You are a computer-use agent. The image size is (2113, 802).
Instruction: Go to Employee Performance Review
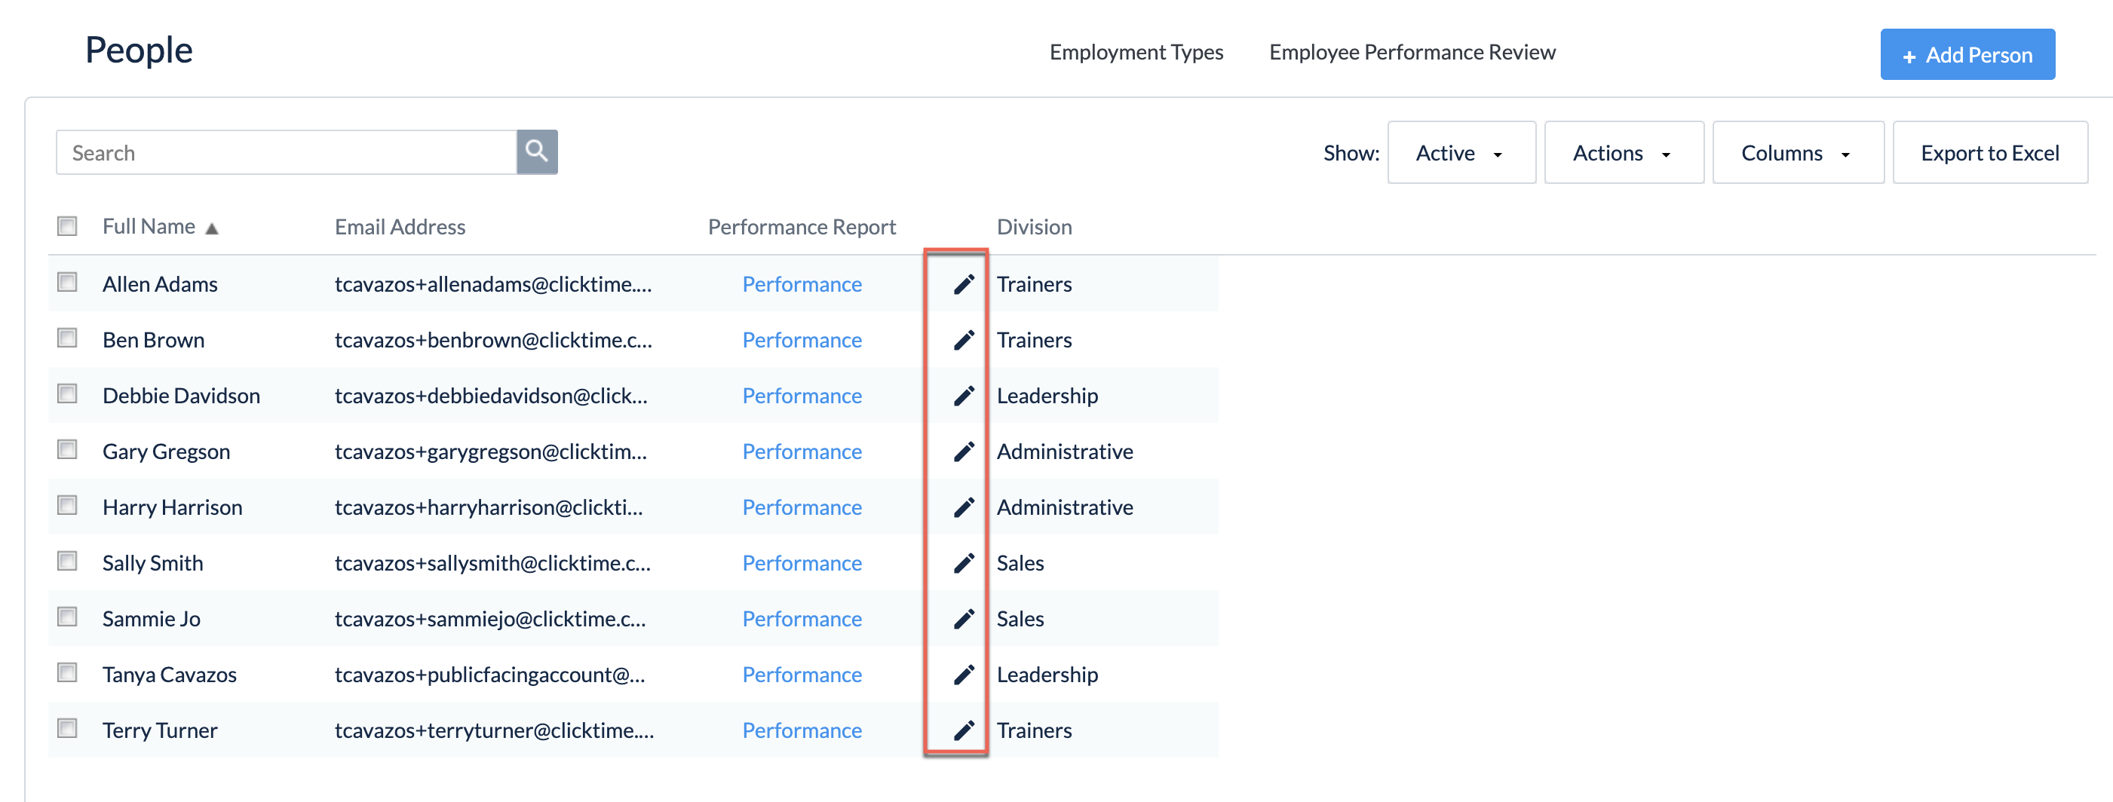coord(1412,53)
